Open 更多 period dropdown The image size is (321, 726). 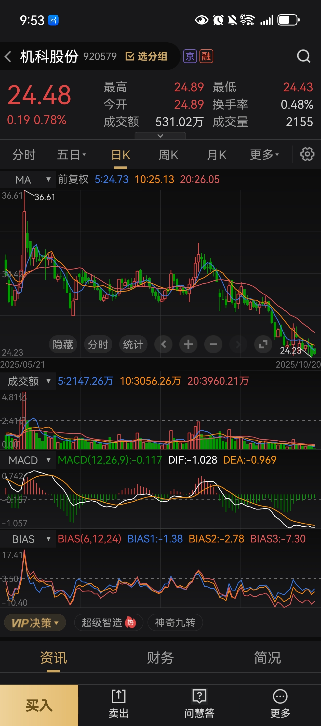coord(264,155)
